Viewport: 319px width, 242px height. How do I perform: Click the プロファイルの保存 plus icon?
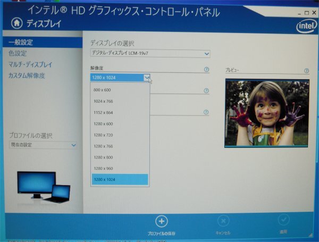pyautogui.click(x=162, y=221)
